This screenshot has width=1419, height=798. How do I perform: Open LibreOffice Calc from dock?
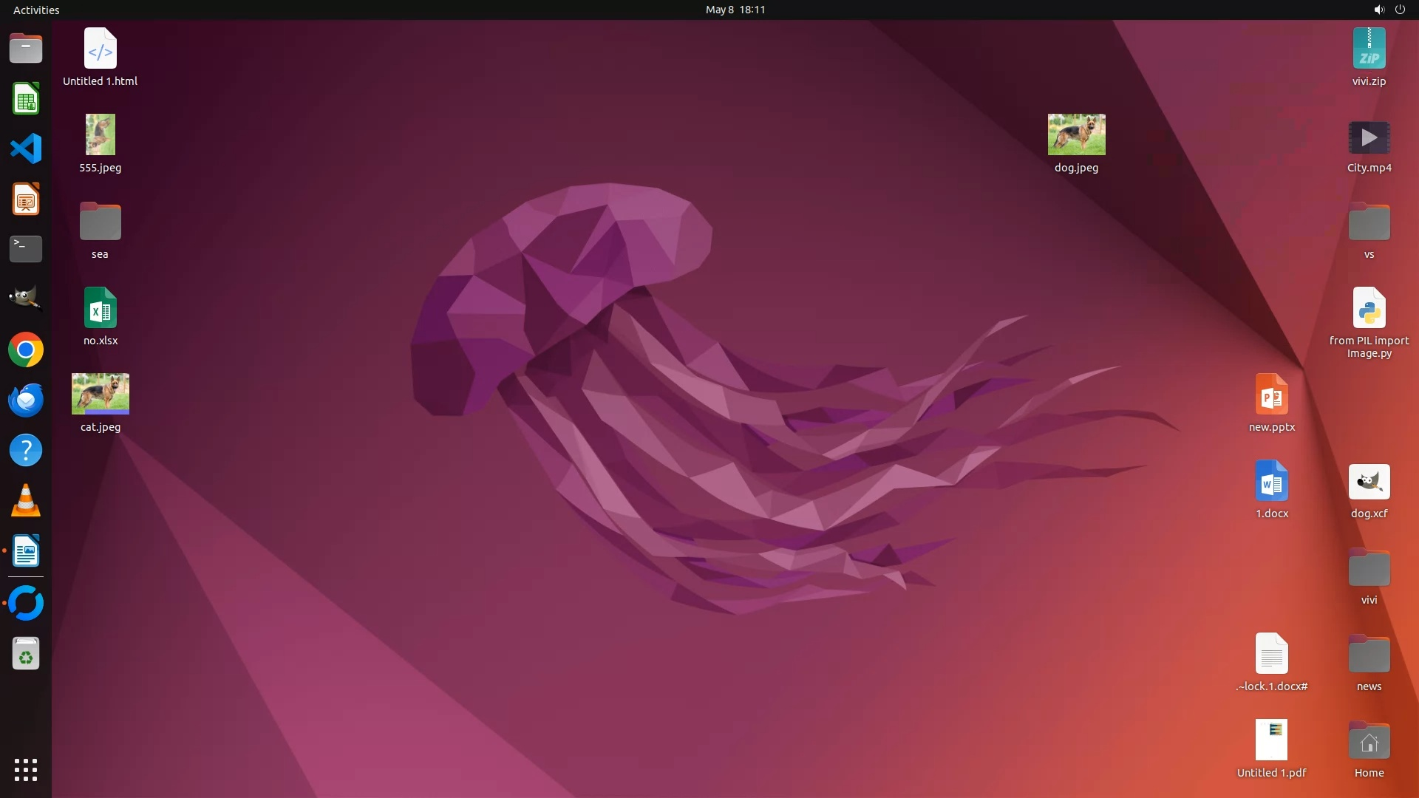click(26, 99)
